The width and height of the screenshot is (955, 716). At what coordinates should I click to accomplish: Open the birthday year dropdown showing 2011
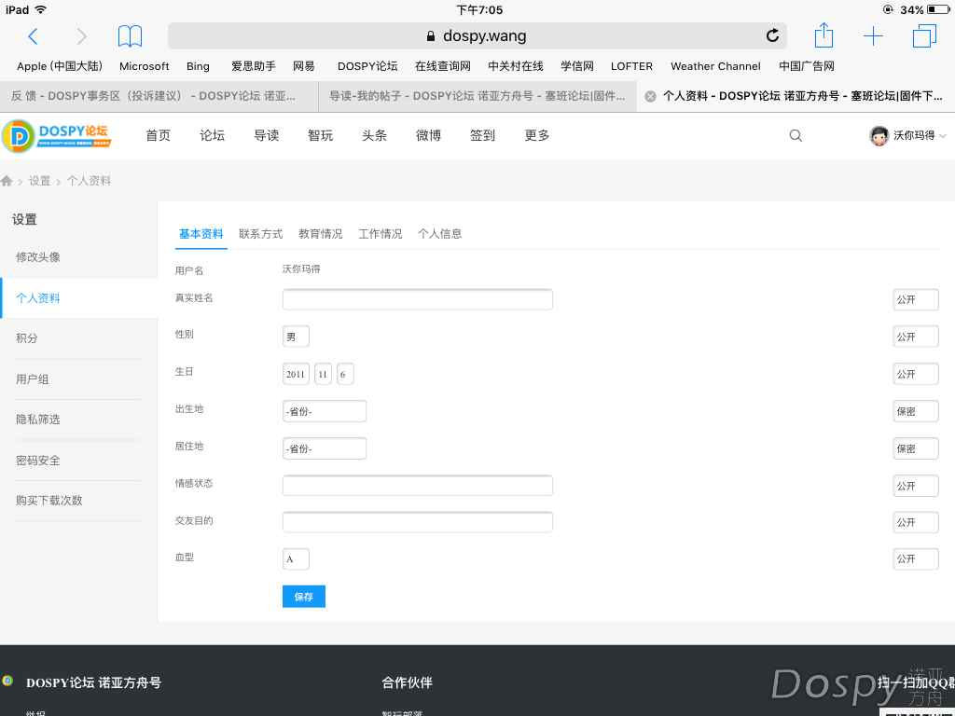coord(296,374)
